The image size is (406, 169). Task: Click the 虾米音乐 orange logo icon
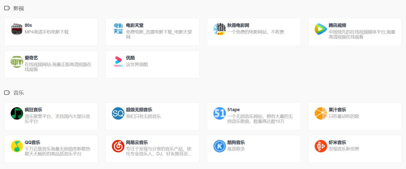(x=321, y=146)
